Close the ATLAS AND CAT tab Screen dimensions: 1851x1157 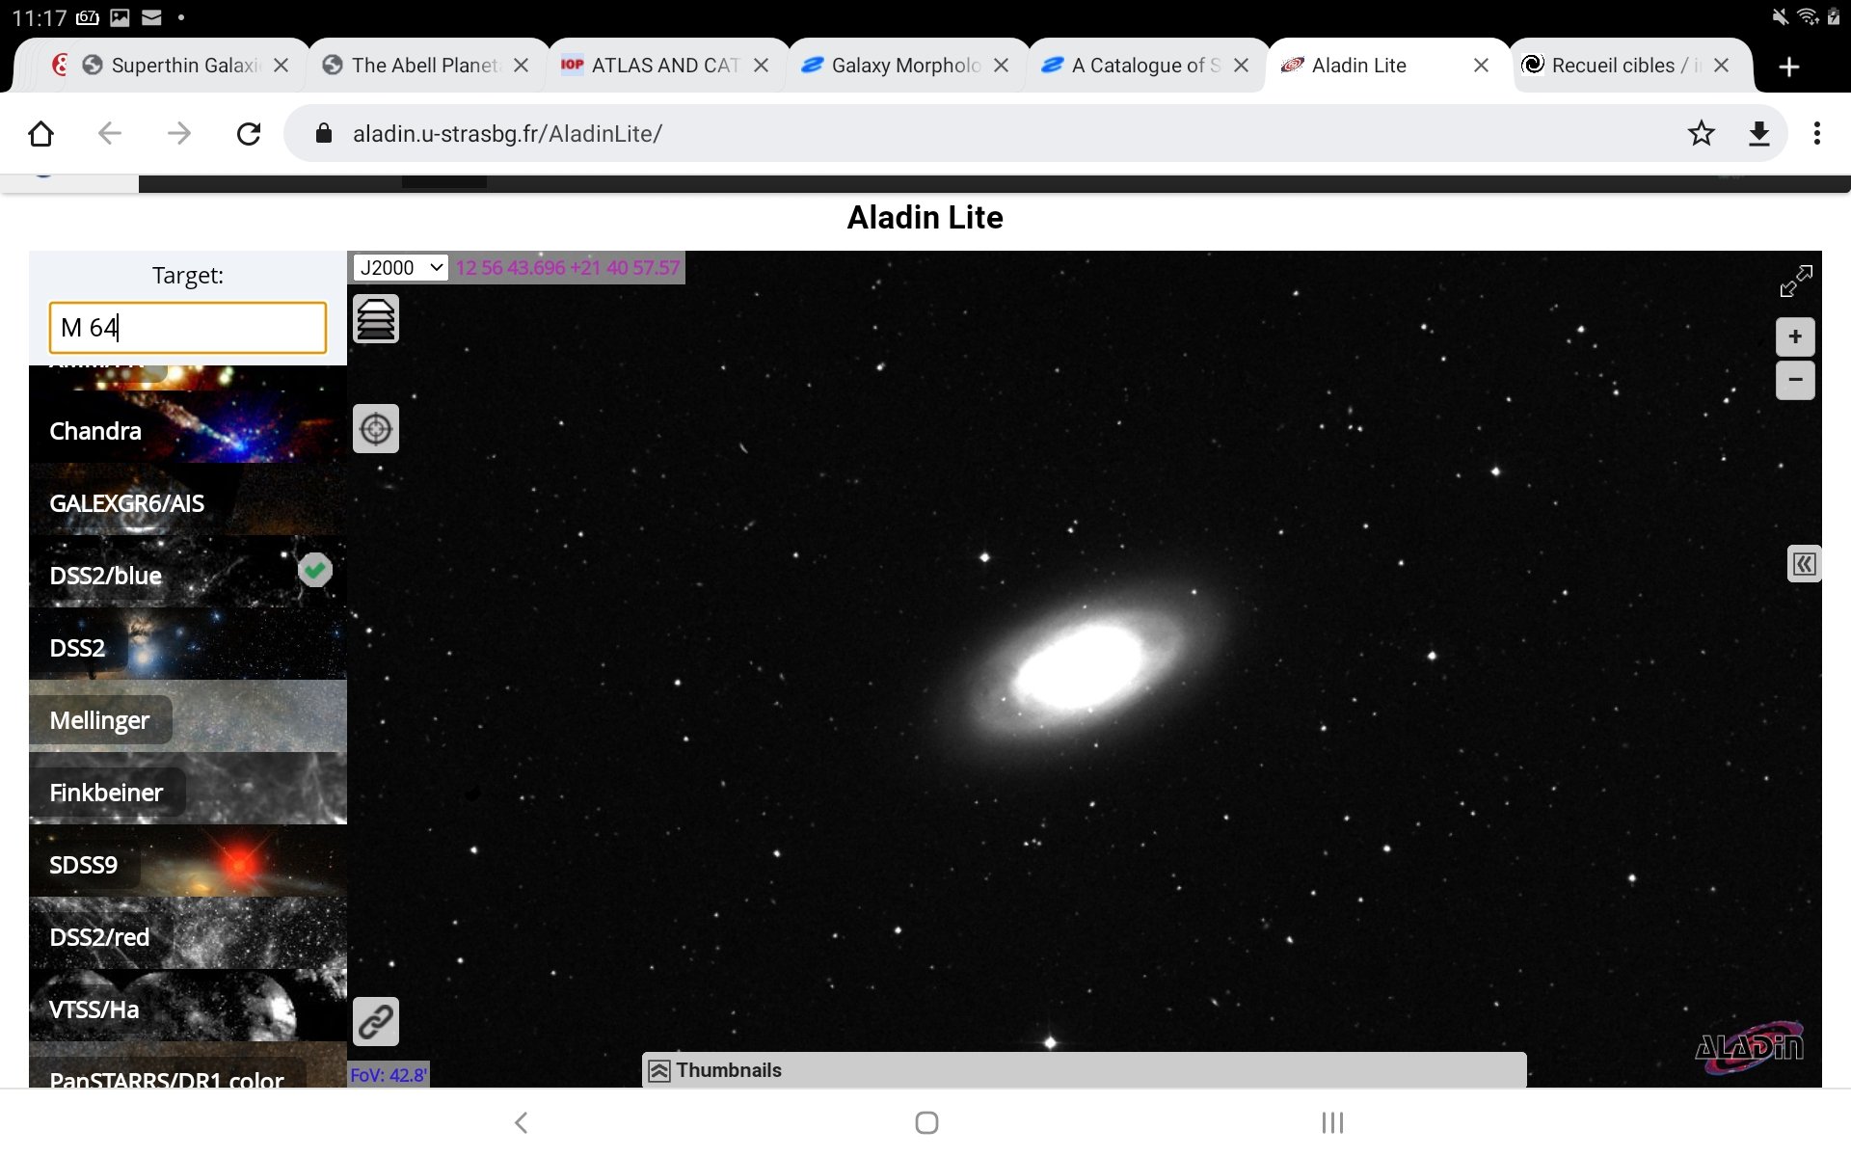tap(762, 66)
